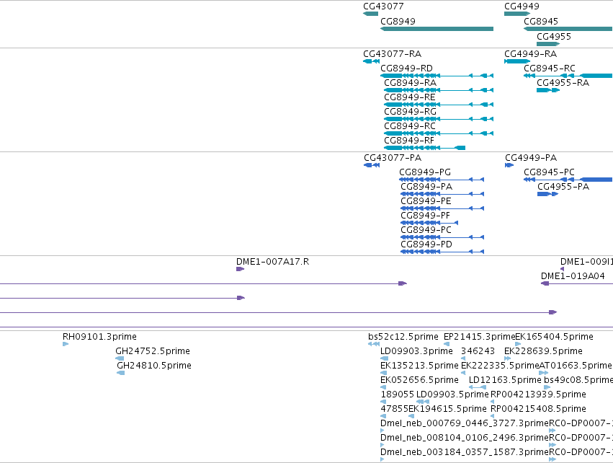The height and width of the screenshot is (463, 613).
Task: Click the LD09903.5prime EST label
Action: click(x=452, y=395)
